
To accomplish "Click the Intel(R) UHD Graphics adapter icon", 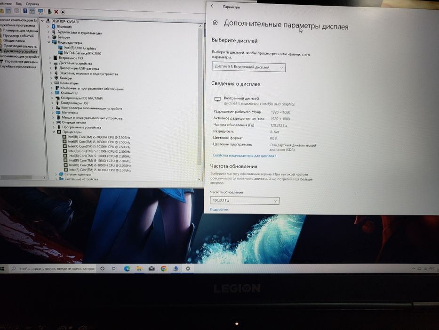I will click(60, 48).
